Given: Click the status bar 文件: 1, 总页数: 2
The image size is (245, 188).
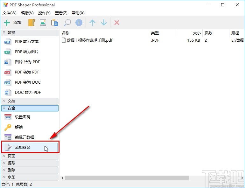Looking at the screenshot, I should pyautogui.click(x=17, y=185).
